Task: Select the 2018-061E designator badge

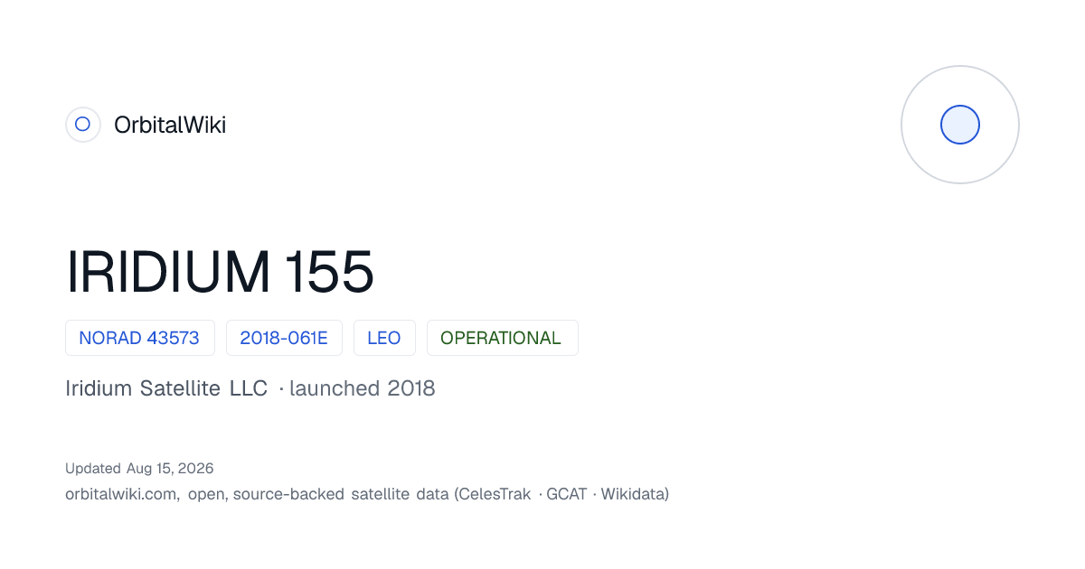Action: (x=284, y=338)
